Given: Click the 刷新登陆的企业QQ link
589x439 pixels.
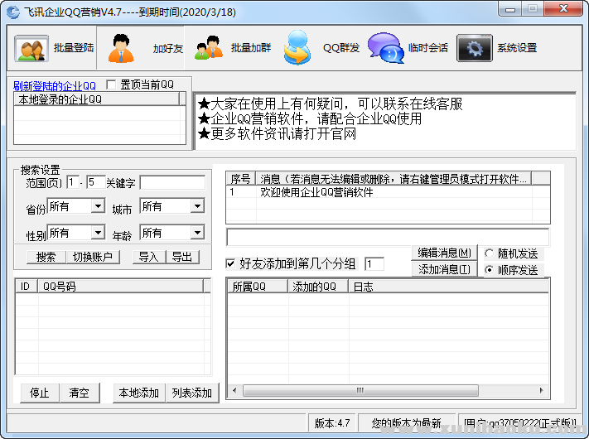Looking at the screenshot, I should [x=55, y=85].
